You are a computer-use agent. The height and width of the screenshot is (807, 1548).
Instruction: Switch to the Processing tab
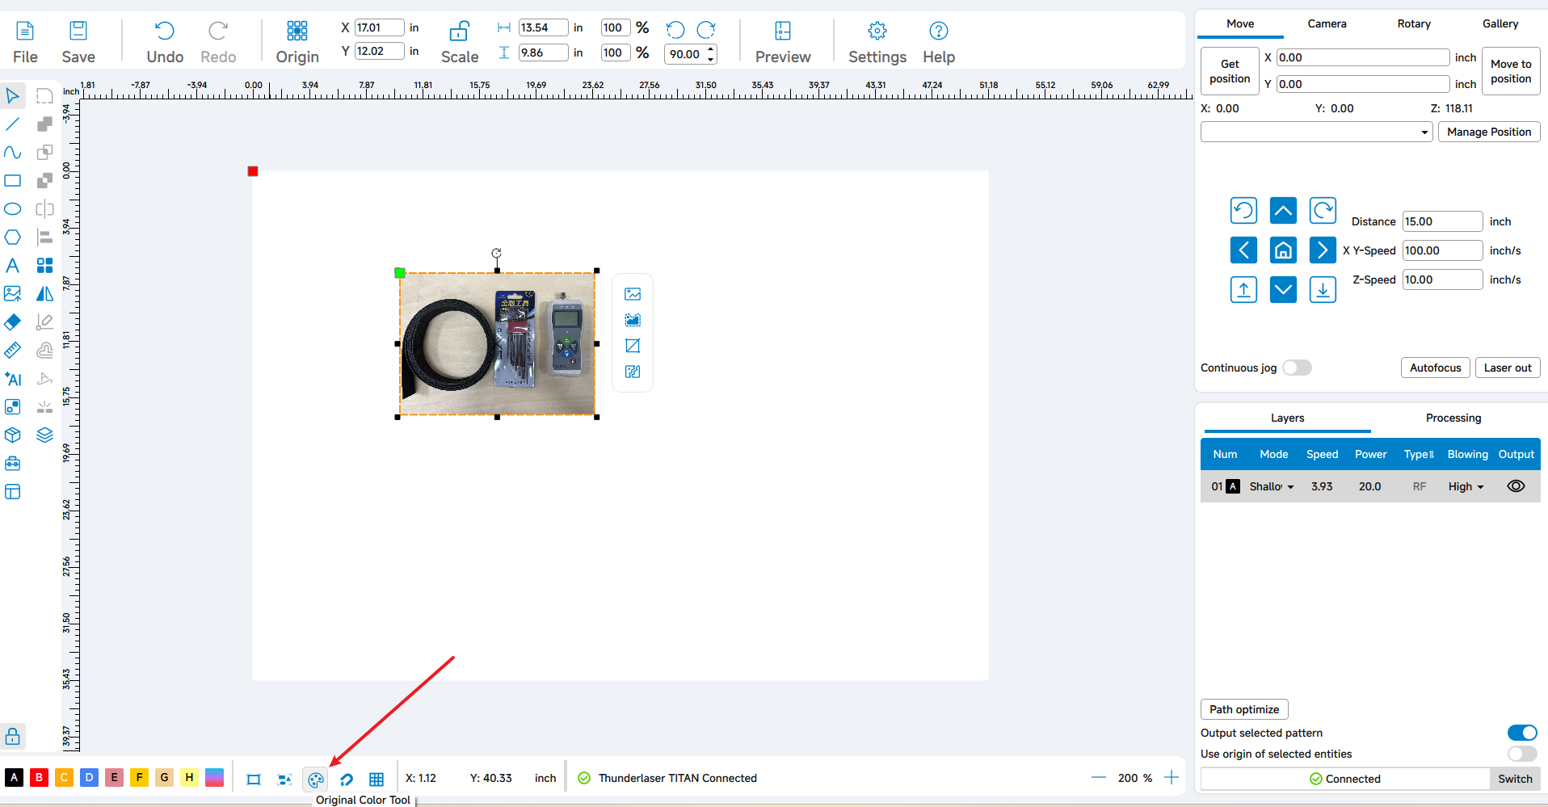point(1453,418)
